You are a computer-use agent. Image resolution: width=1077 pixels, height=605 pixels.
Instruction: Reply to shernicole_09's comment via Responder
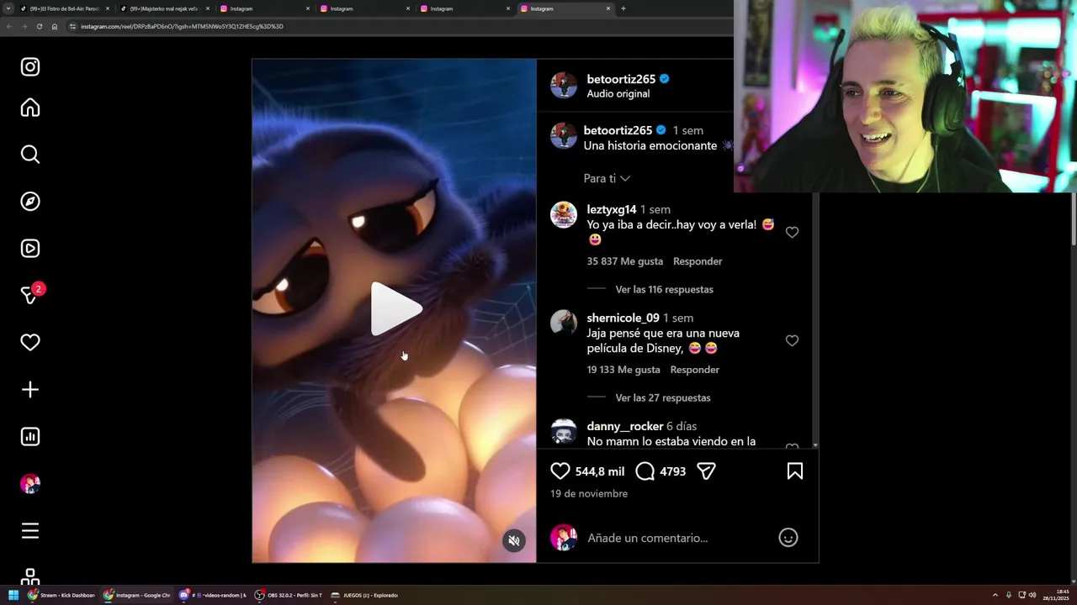pos(694,370)
